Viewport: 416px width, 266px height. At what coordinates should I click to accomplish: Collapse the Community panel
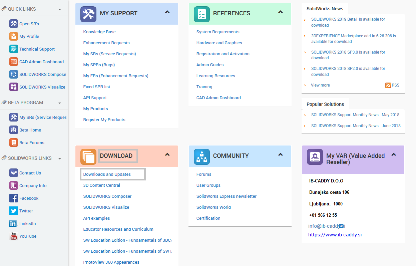[281, 155]
